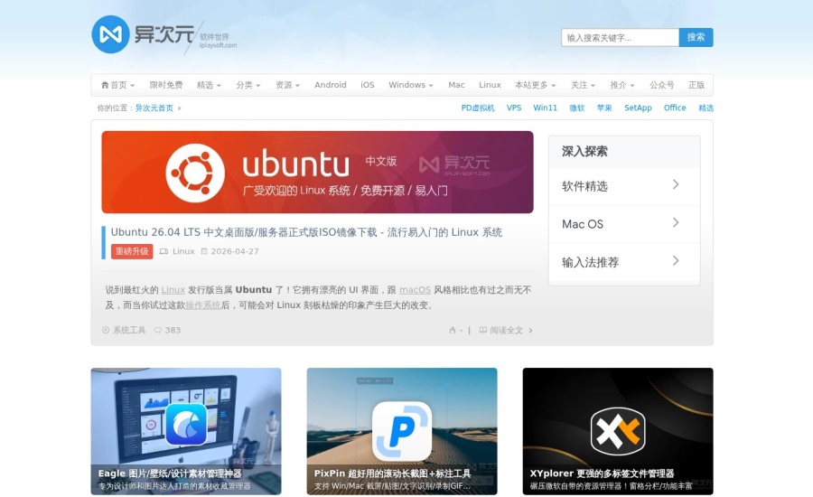Open the 分类 dropdown menu
The width and height of the screenshot is (813, 497).
248,85
